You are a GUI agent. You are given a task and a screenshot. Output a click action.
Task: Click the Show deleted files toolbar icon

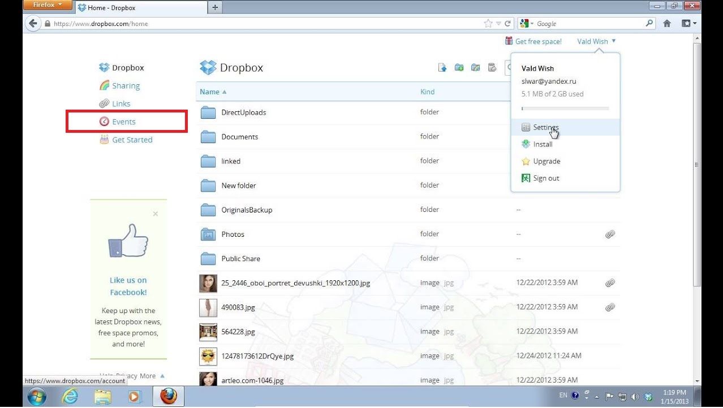[x=492, y=68]
